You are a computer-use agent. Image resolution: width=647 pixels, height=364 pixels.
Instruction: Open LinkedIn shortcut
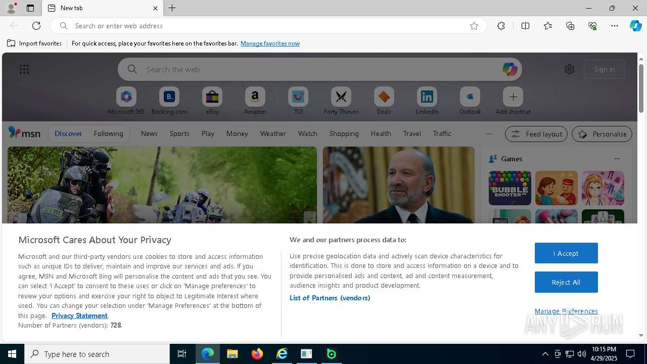pyautogui.click(x=427, y=101)
